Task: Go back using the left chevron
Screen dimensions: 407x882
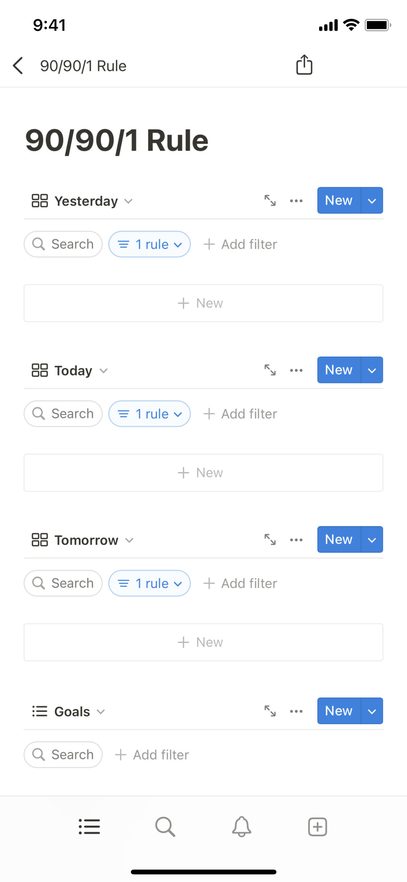Action: [x=18, y=66]
